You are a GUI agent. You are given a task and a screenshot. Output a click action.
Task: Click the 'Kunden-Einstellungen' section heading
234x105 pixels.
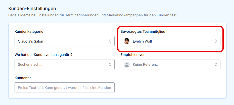(32, 9)
